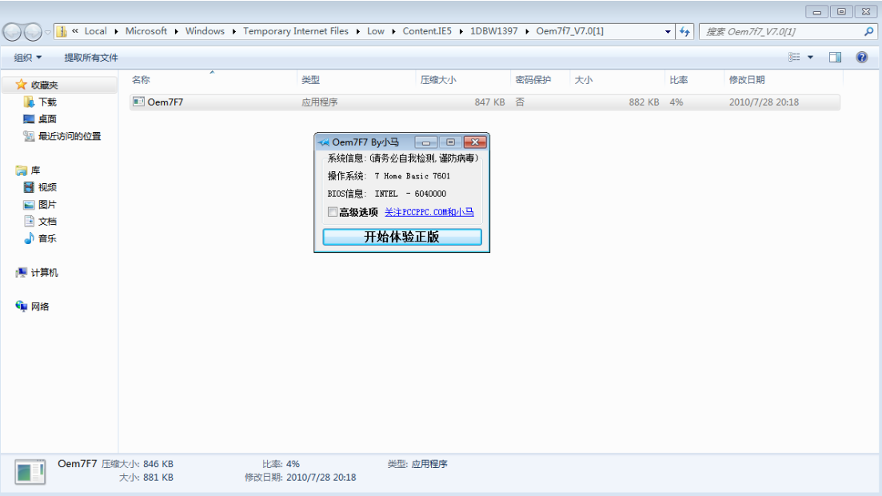Screen dimensions: 882x496
Task: Click the Help question mark icon
Action: pos(861,58)
